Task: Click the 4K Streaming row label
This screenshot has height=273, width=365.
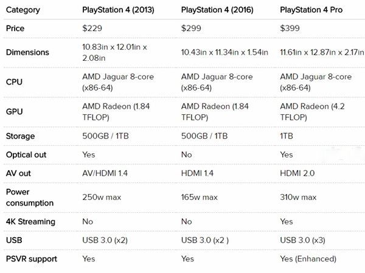Action: point(30,222)
